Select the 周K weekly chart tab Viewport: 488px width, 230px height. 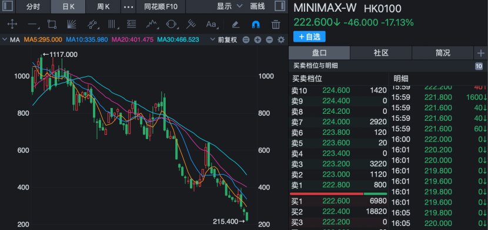103,6
